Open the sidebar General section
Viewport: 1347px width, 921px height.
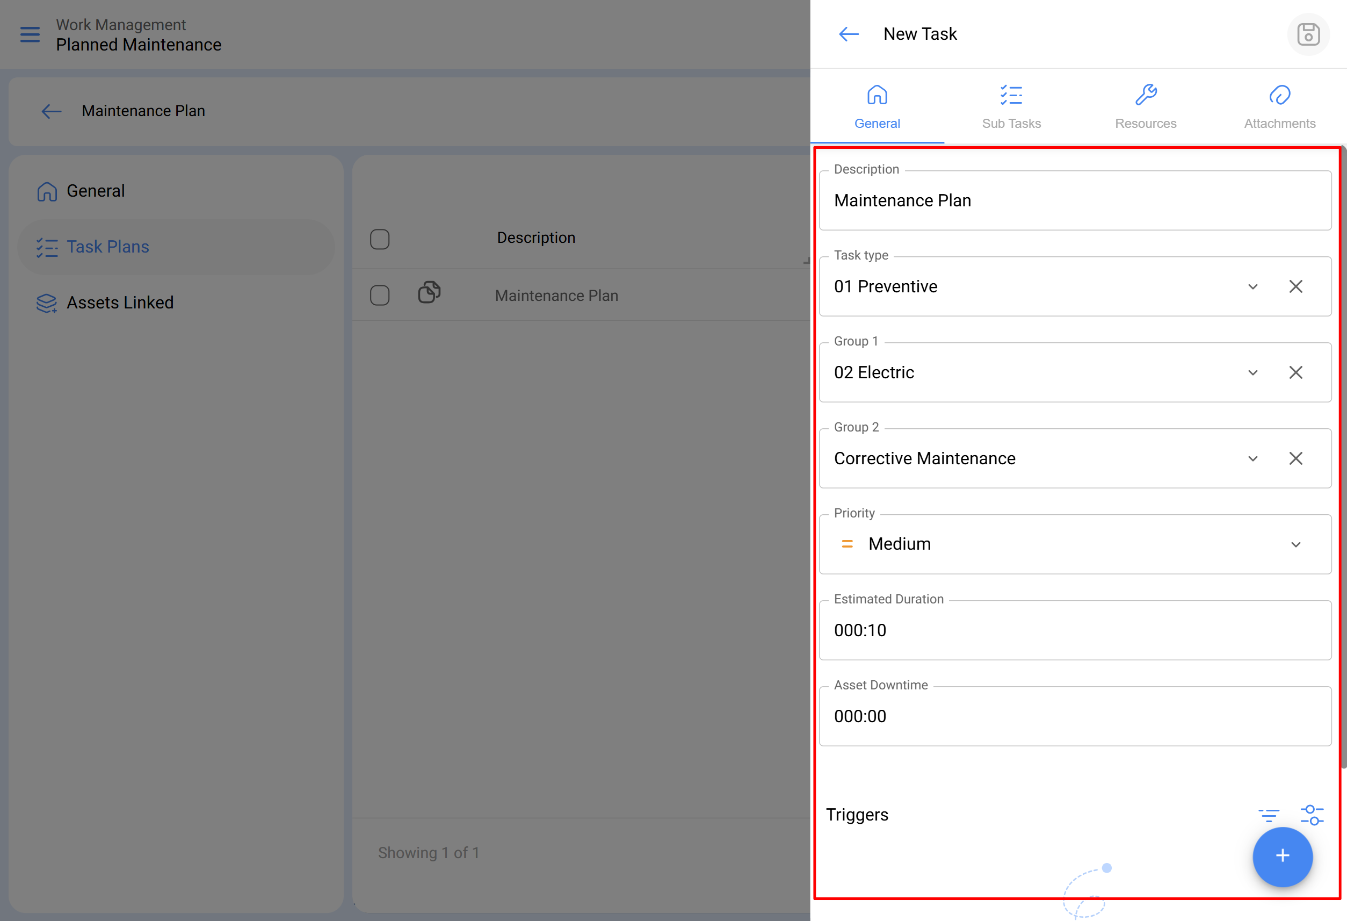point(96,191)
